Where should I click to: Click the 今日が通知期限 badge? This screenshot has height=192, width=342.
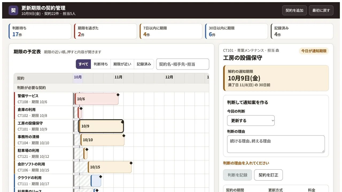click(x=314, y=51)
